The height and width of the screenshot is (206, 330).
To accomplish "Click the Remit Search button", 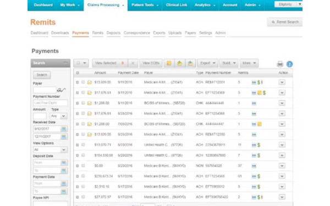I will [285, 22].
